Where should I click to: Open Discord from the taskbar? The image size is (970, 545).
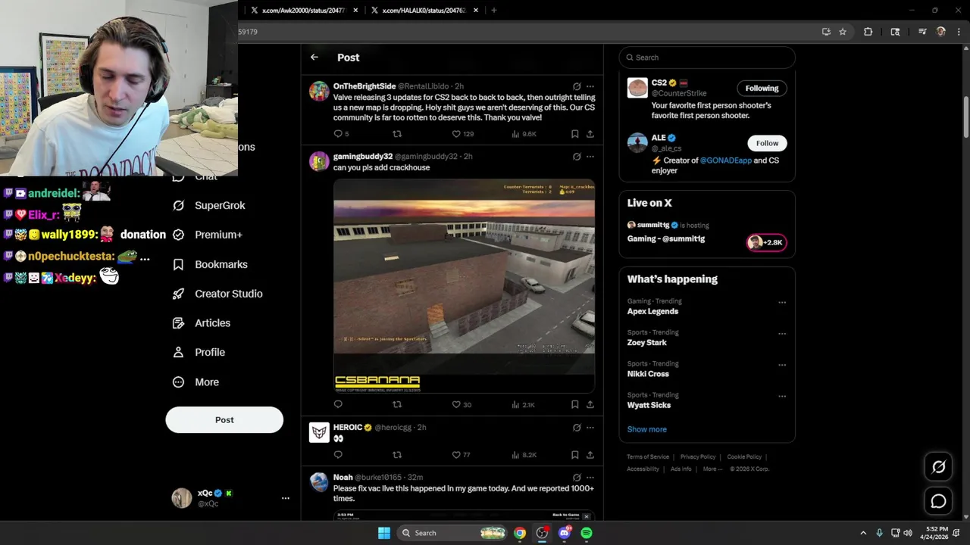565,533
